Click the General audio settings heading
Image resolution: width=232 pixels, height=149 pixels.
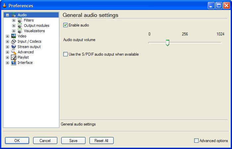(x=90, y=15)
